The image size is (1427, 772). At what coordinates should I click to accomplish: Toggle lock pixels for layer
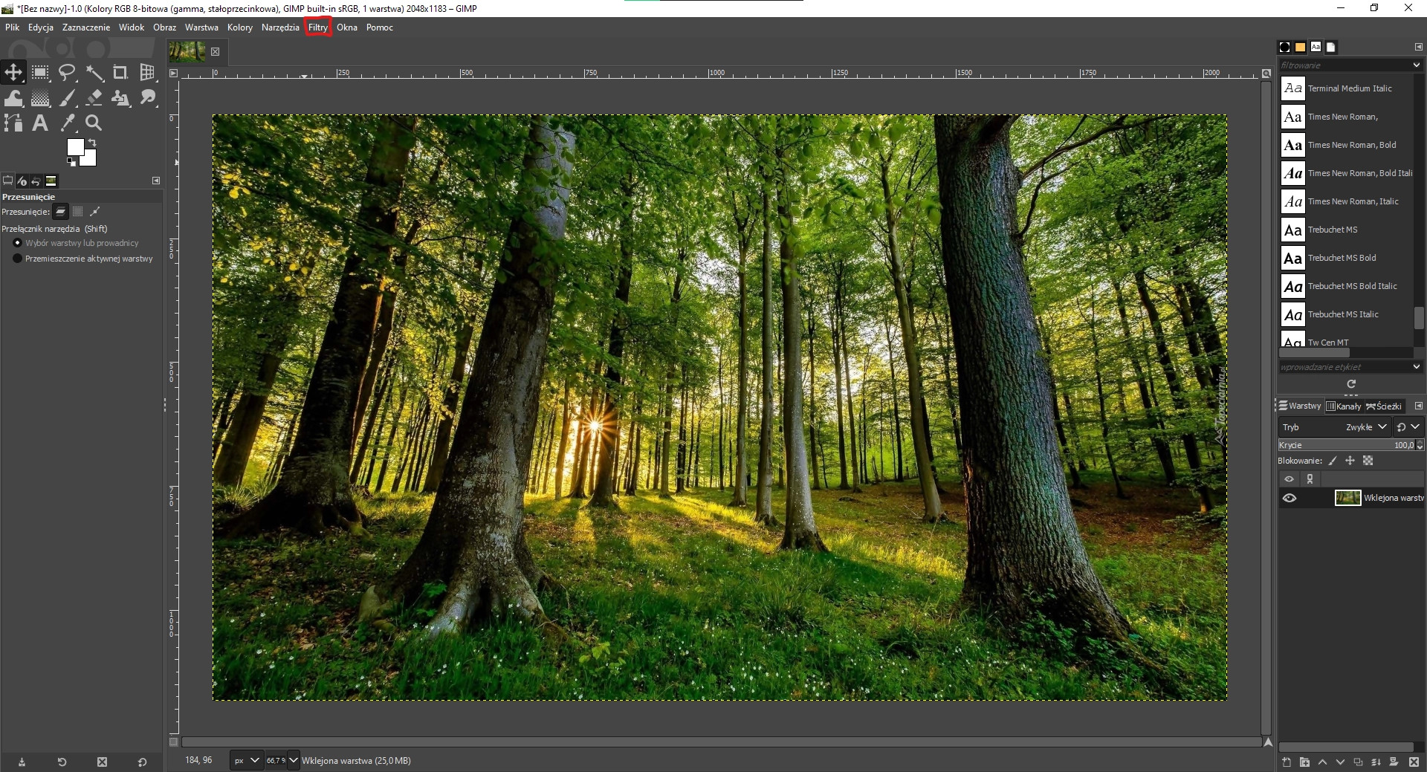pyautogui.click(x=1333, y=461)
